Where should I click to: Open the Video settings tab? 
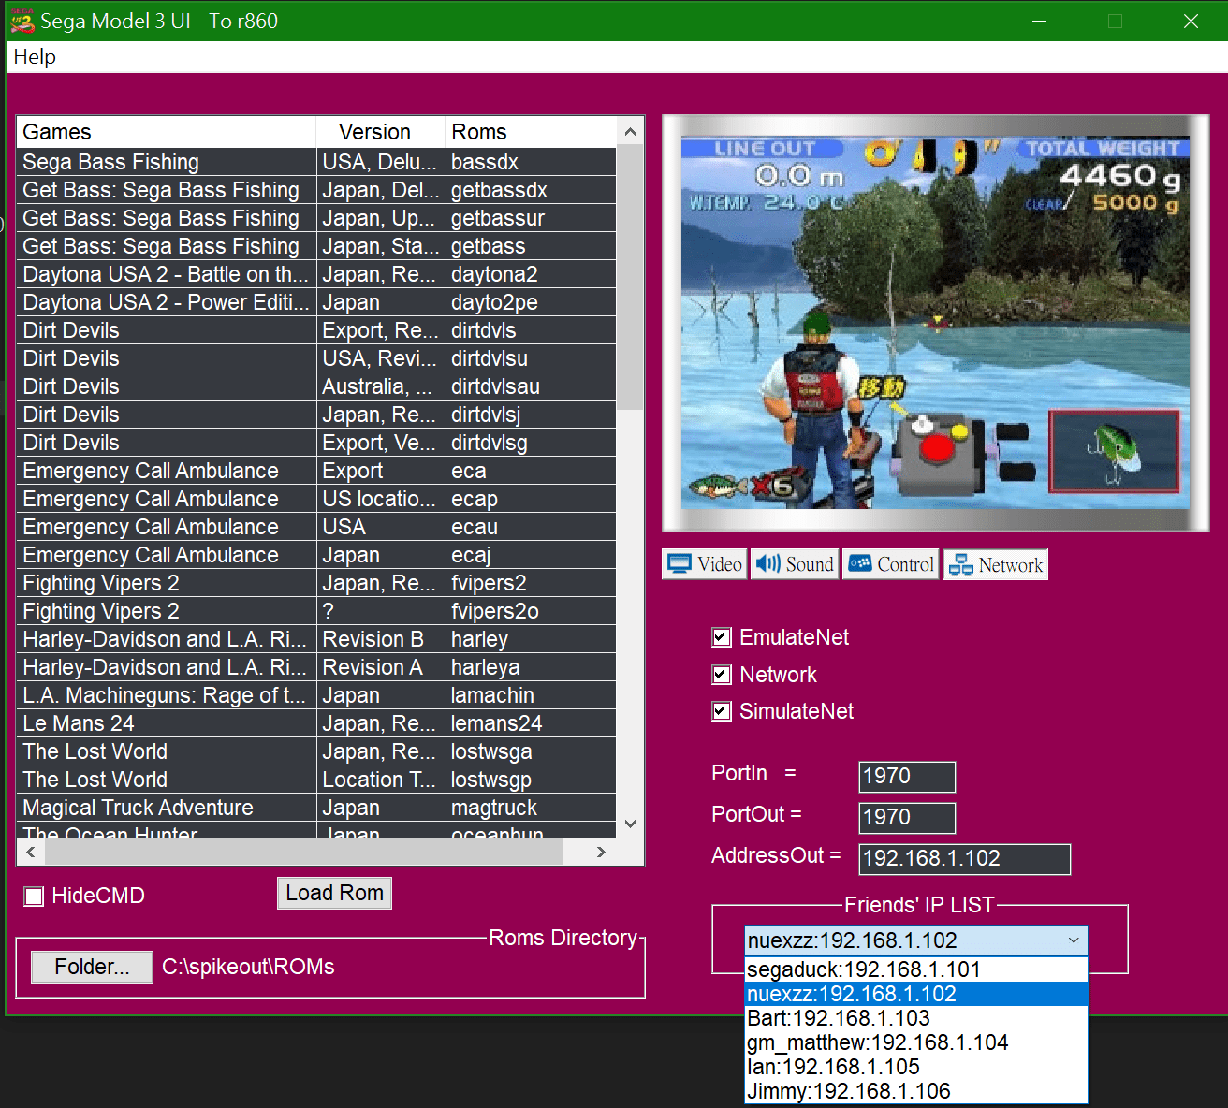click(x=704, y=564)
